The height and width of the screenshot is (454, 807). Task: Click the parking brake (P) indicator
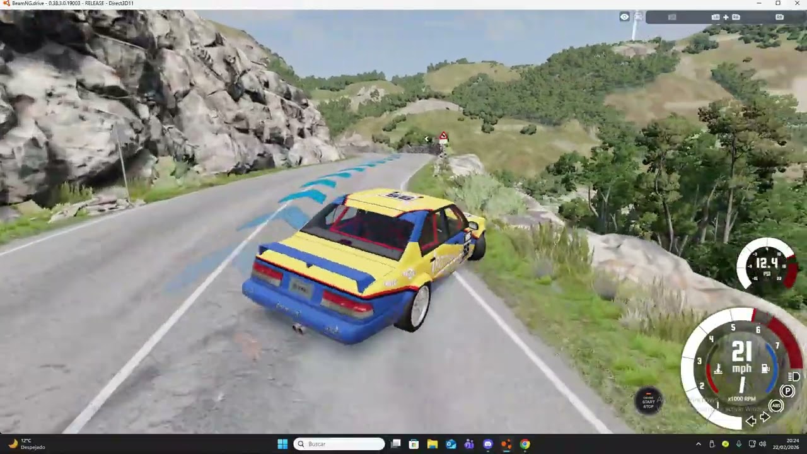pyautogui.click(x=787, y=392)
